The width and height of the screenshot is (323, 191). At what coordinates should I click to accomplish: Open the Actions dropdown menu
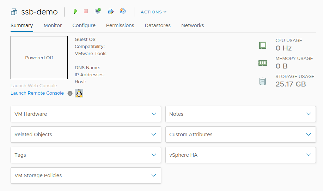(x=153, y=12)
